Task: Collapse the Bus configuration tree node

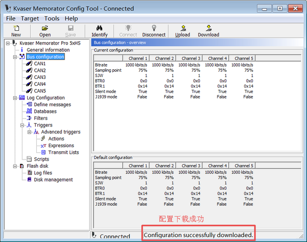Action: [x=15, y=57]
